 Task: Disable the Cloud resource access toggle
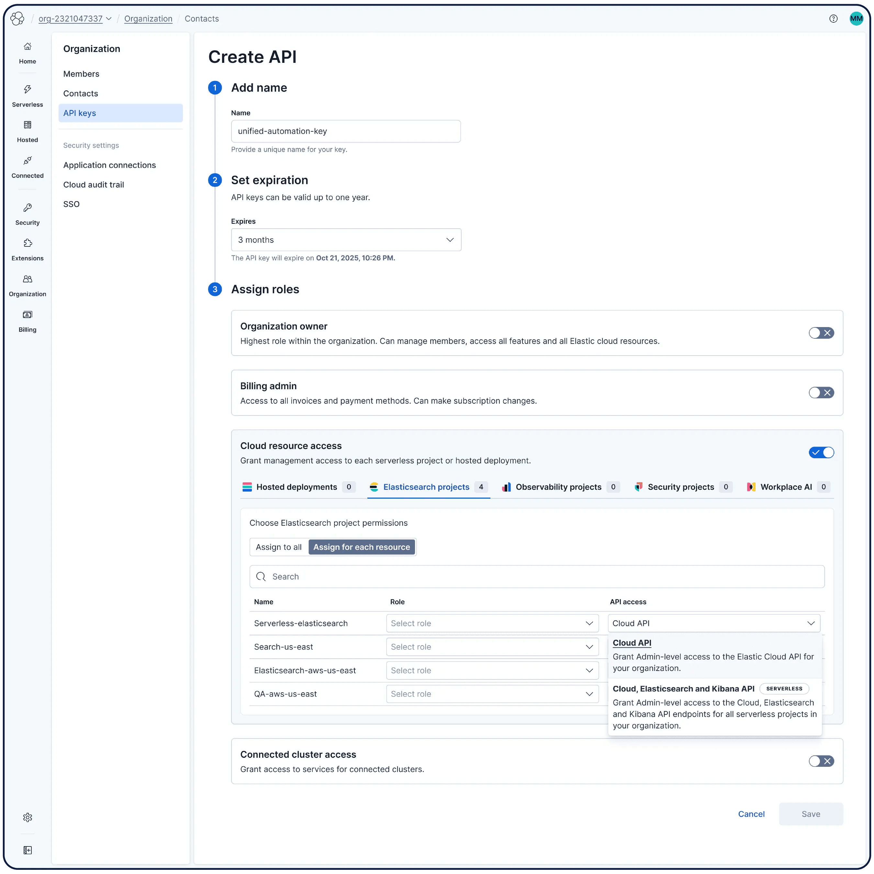pyautogui.click(x=821, y=453)
